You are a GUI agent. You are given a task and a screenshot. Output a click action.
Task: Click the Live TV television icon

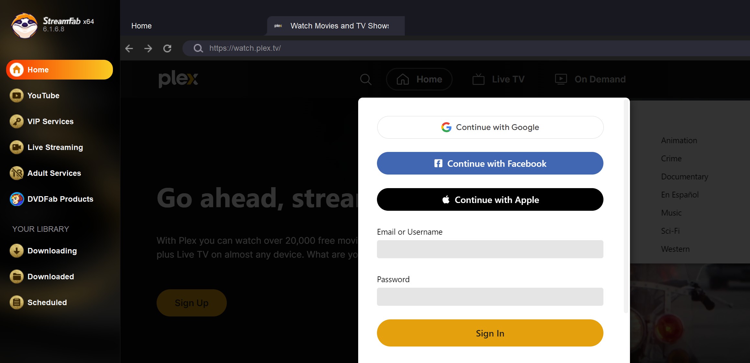click(x=478, y=79)
